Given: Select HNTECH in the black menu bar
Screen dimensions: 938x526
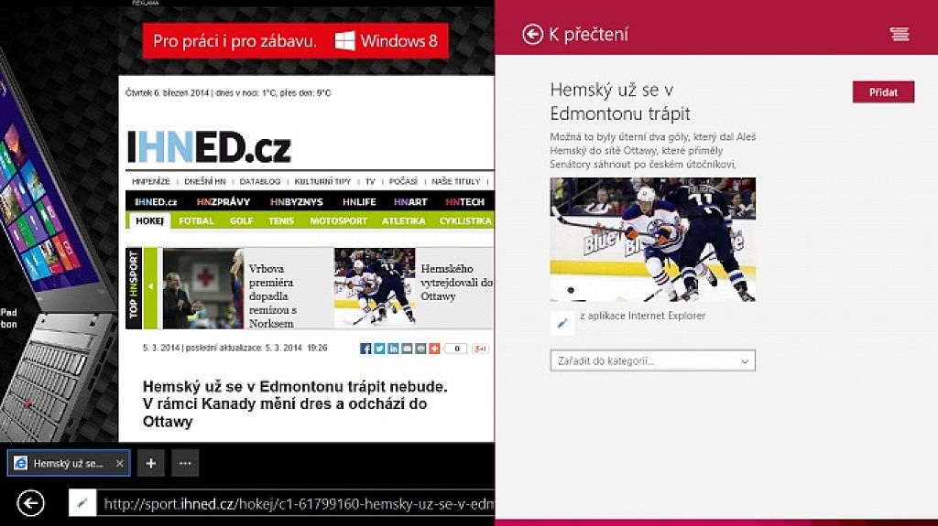Looking at the screenshot, I should click(464, 202).
